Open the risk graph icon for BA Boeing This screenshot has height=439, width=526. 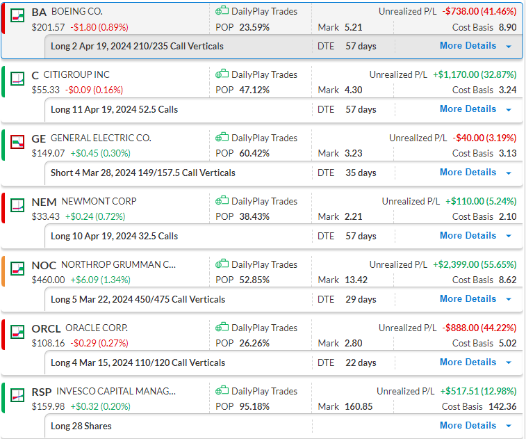[x=17, y=15]
